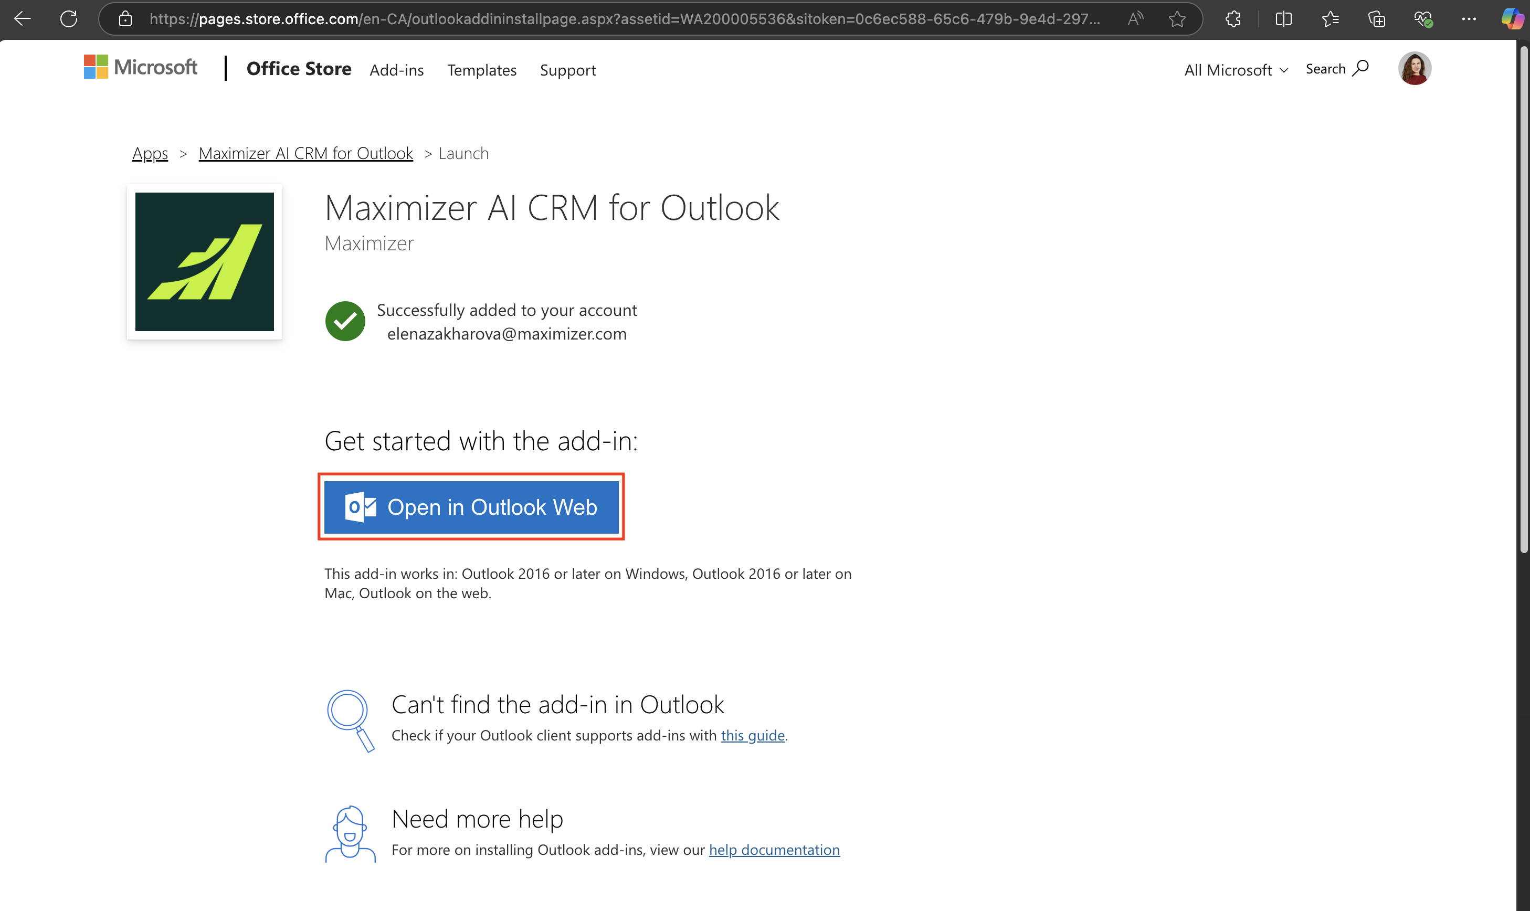Open browser Settings and more menu
Viewport: 1530px width, 911px height.
point(1469,19)
